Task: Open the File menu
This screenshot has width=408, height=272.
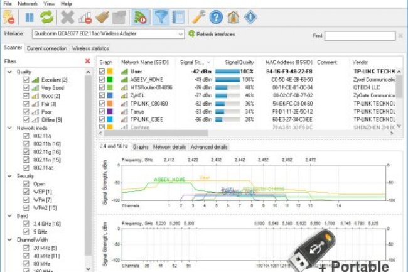Action: pyautogui.click(x=8, y=4)
